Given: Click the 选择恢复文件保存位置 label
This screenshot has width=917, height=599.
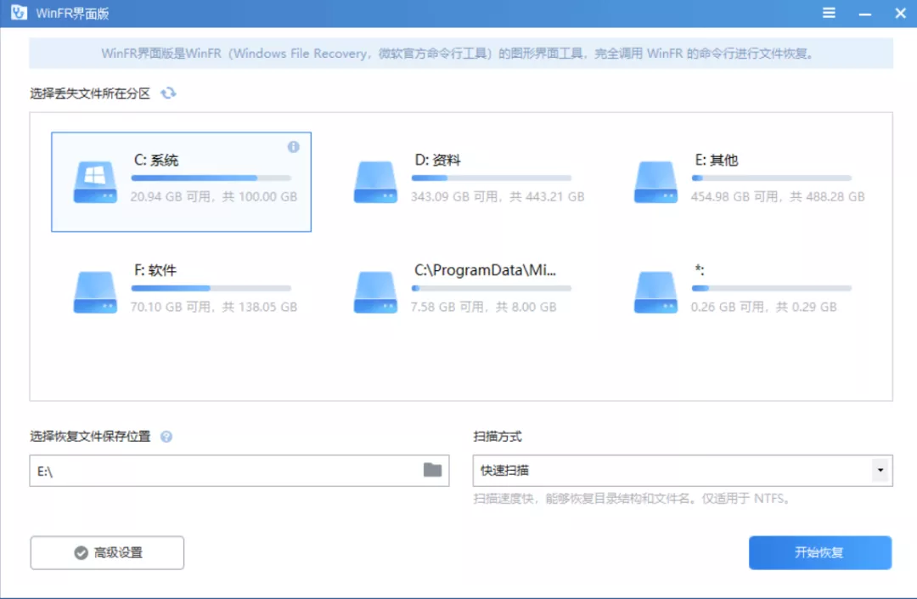Looking at the screenshot, I should [90, 437].
